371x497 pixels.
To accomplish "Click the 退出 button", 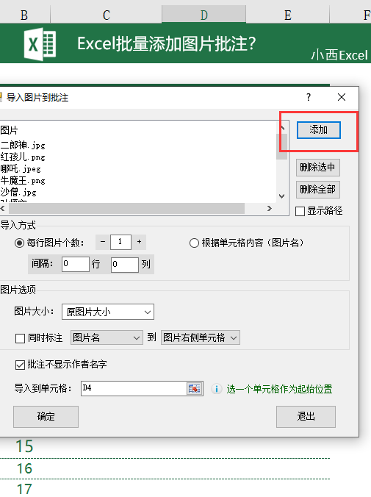I will 306,417.
